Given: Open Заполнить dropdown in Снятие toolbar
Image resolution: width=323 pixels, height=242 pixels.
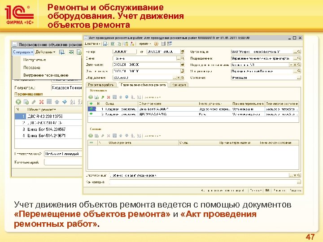Looking at the screenshot, I should [153, 136].
